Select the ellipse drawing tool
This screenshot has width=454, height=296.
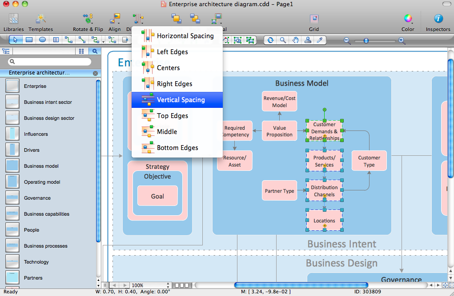pyautogui.click(x=42, y=40)
